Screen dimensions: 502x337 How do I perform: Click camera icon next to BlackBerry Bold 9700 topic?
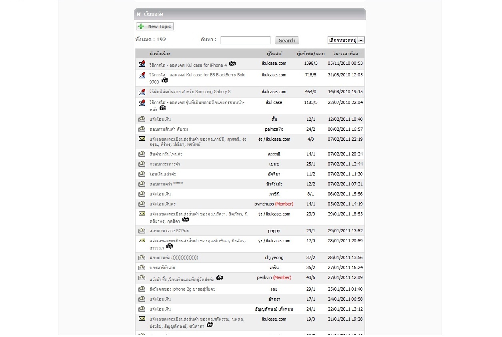click(165, 80)
